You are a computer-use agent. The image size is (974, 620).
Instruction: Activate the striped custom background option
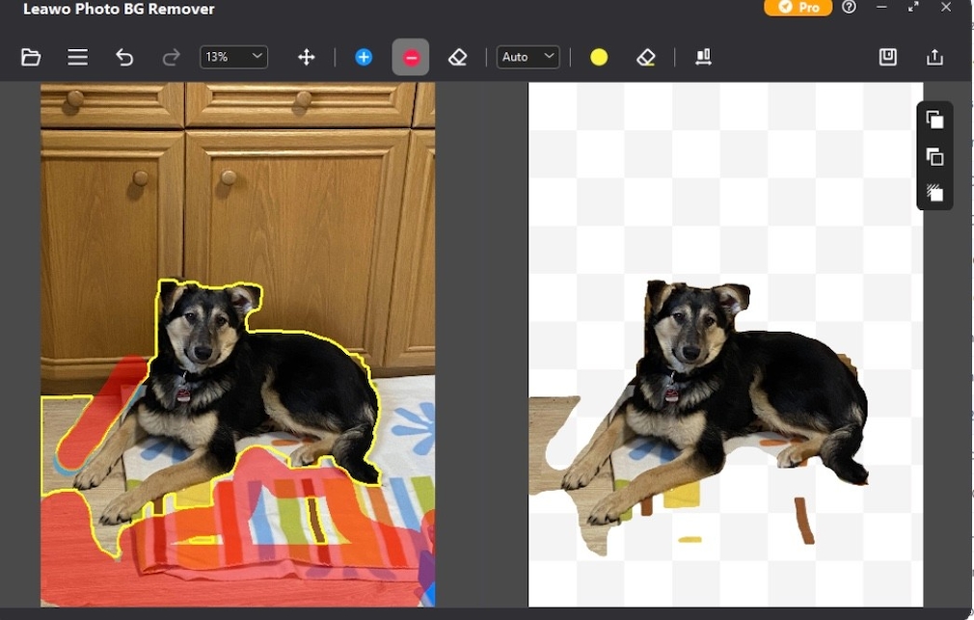[934, 192]
